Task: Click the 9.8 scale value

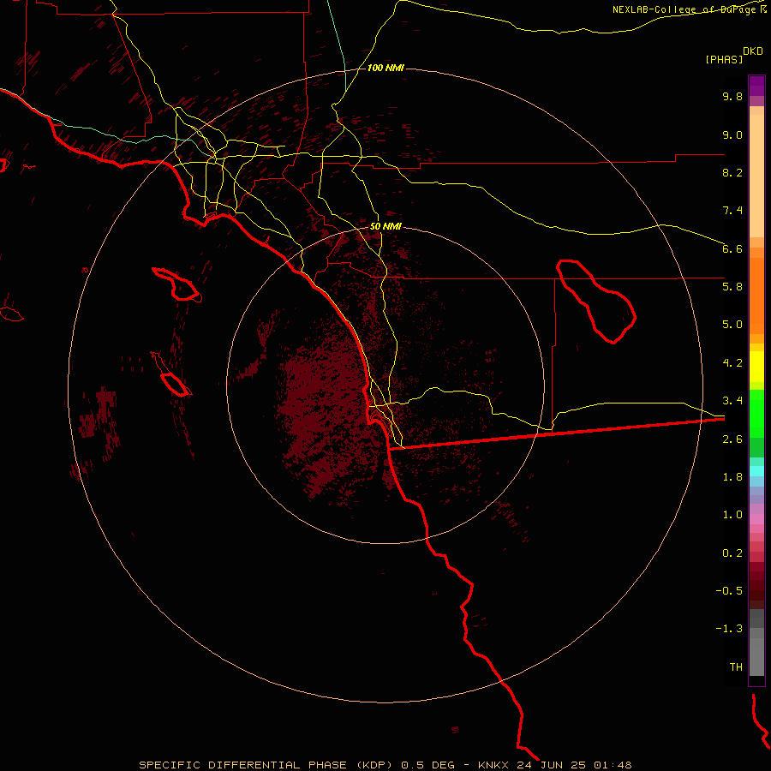Action: tap(732, 96)
